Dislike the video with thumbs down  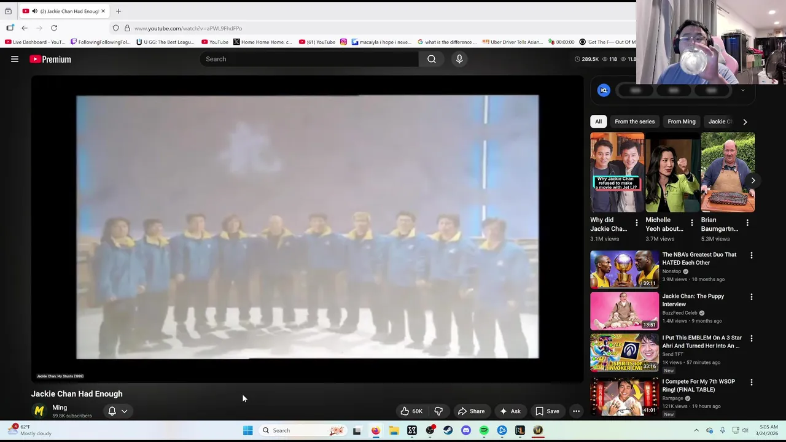coord(438,411)
